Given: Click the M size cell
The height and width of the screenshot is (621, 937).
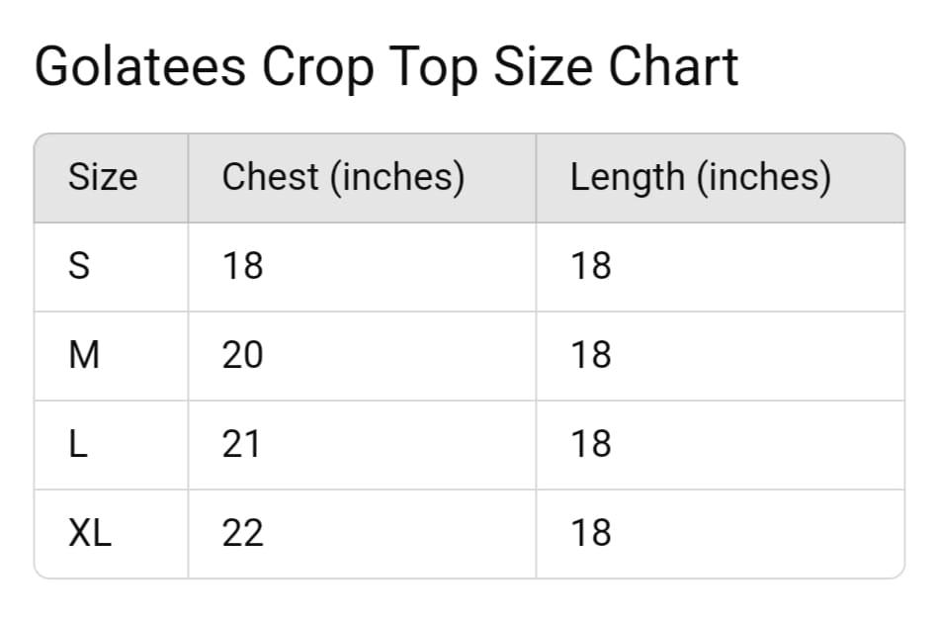Looking at the screenshot, I should coord(84,356).
